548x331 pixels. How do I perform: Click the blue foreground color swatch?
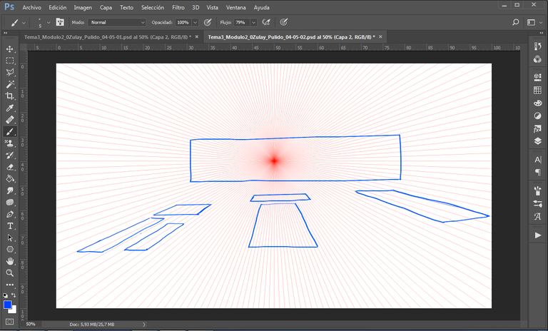pos(7,305)
